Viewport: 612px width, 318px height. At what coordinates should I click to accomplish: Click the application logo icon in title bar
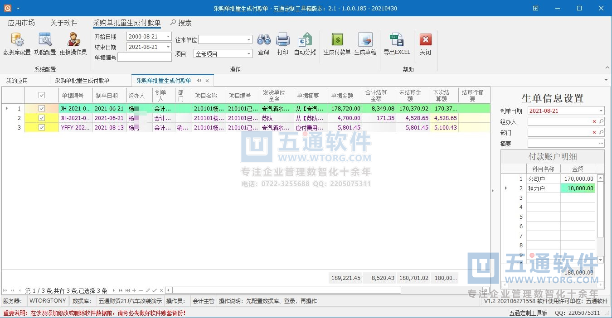(x=7, y=8)
